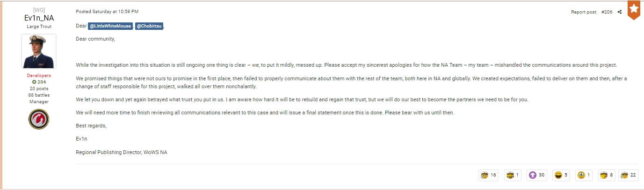Image resolution: width=644 pixels, height=190 pixels.
Task: Open the #206 post permalink
Action: point(607,12)
